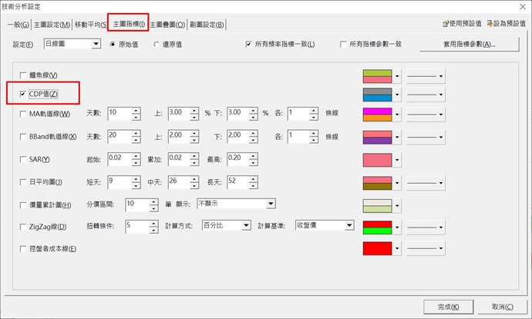
Task: Click the red 控盤者成本線 color swatch
Action: coord(378,249)
